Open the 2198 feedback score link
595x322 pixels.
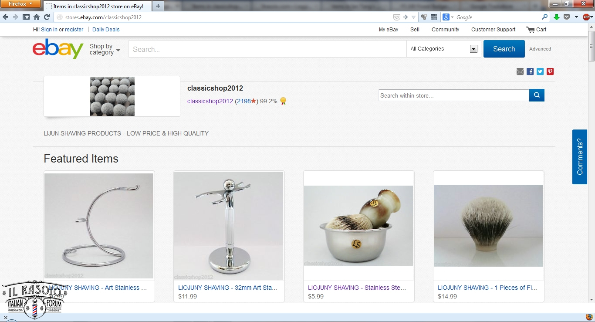coord(244,101)
